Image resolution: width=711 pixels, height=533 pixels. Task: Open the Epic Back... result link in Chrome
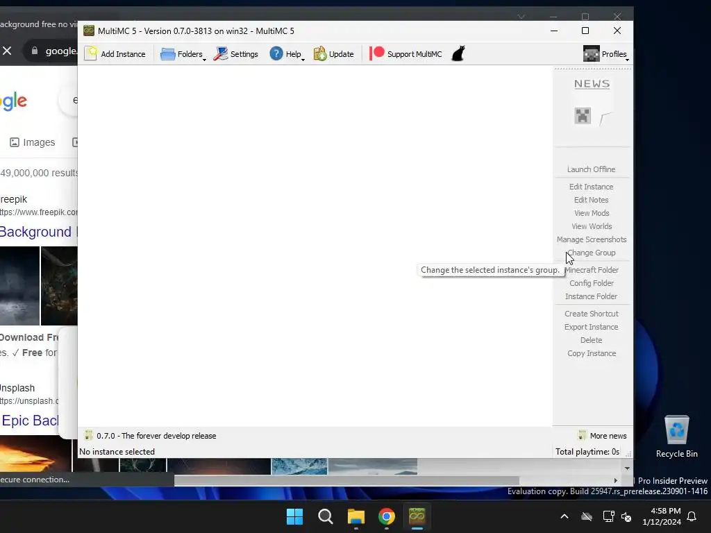30,421
